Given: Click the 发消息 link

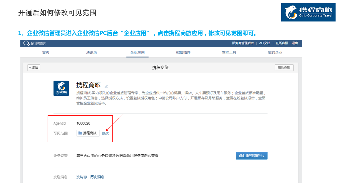Looking at the screenshot, I should [82, 177].
